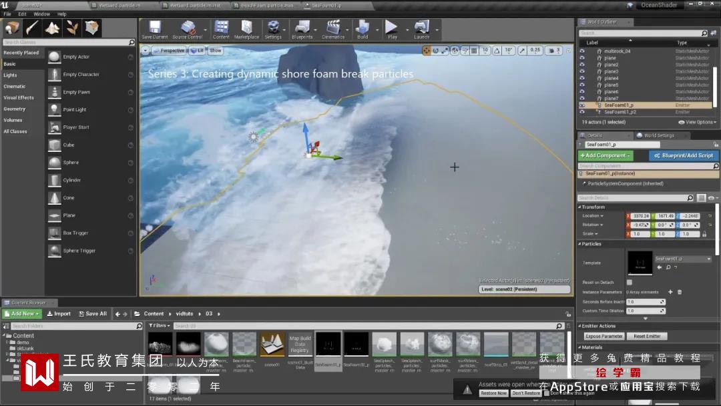Image resolution: width=721 pixels, height=406 pixels.
Task: Toggle visibility of plane5 actor
Action: click(582, 85)
